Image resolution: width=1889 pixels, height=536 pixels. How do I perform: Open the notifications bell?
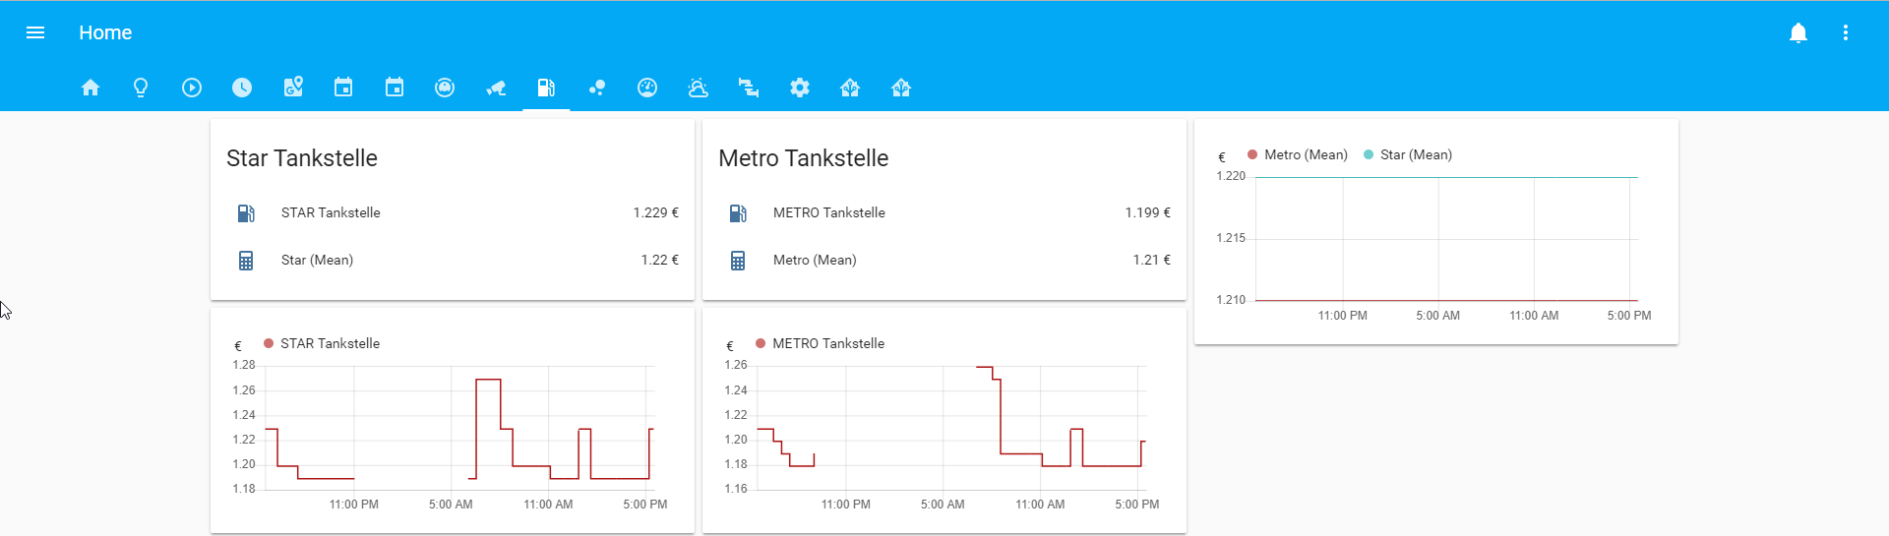click(1798, 32)
